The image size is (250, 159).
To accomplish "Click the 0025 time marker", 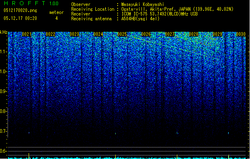I will point(122,34).
